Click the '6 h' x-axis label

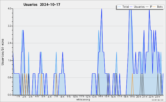[50, 96]
